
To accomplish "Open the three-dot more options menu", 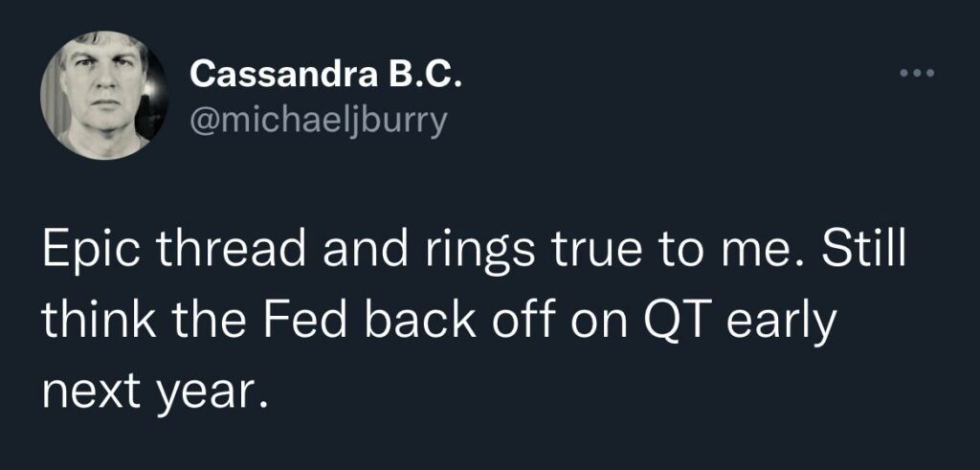I will coord(916,74).
